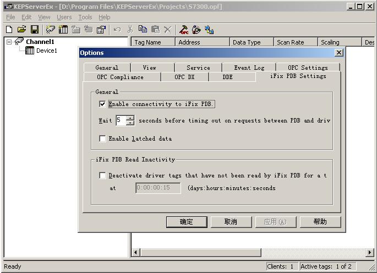
Task: Click the New Device toolbar icon
Action: coord(63,29)
